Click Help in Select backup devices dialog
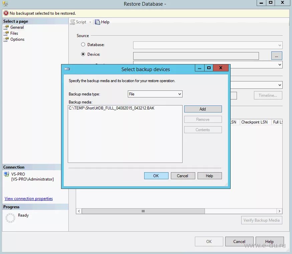292x254 pixels. 210,176
